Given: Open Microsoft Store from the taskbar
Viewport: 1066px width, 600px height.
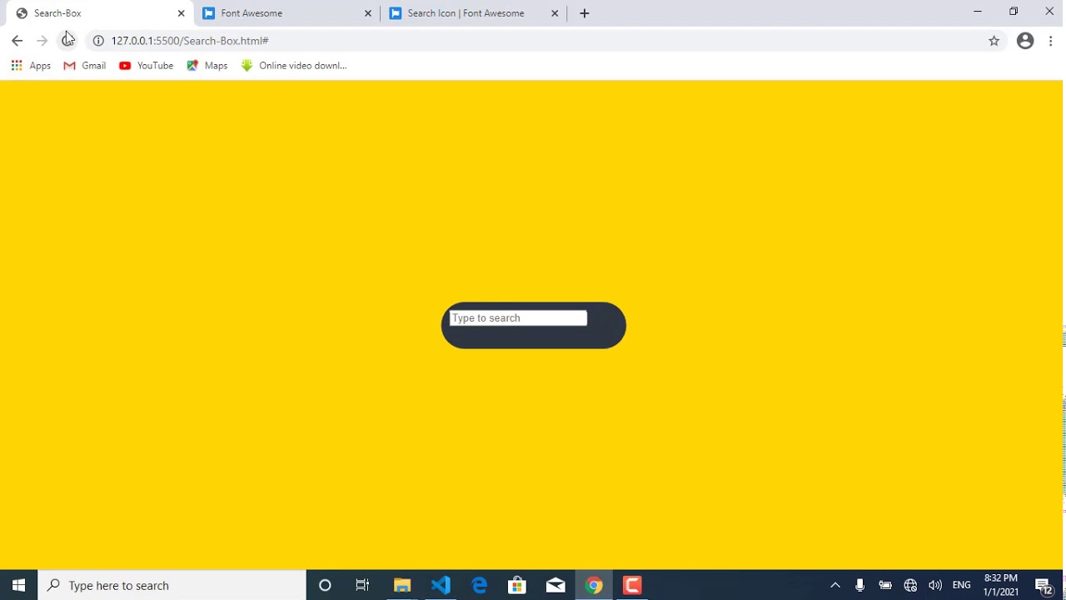Looking at the screenshot, I should [517, 585].
